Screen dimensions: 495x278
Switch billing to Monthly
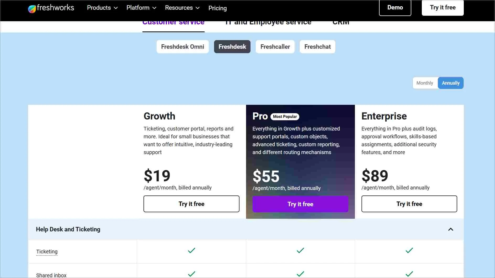[425, 83]
